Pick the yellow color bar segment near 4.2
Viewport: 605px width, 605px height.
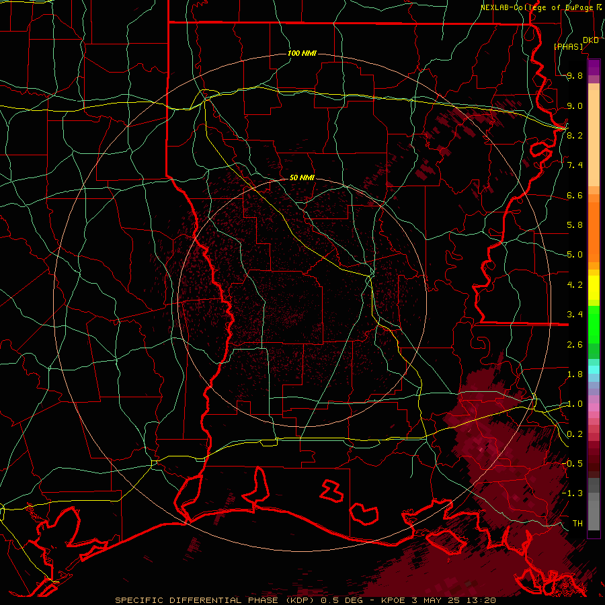[x=594, y=288]
